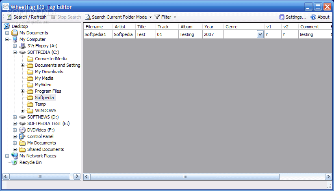Sort by the Album column header

coord(191,27)
